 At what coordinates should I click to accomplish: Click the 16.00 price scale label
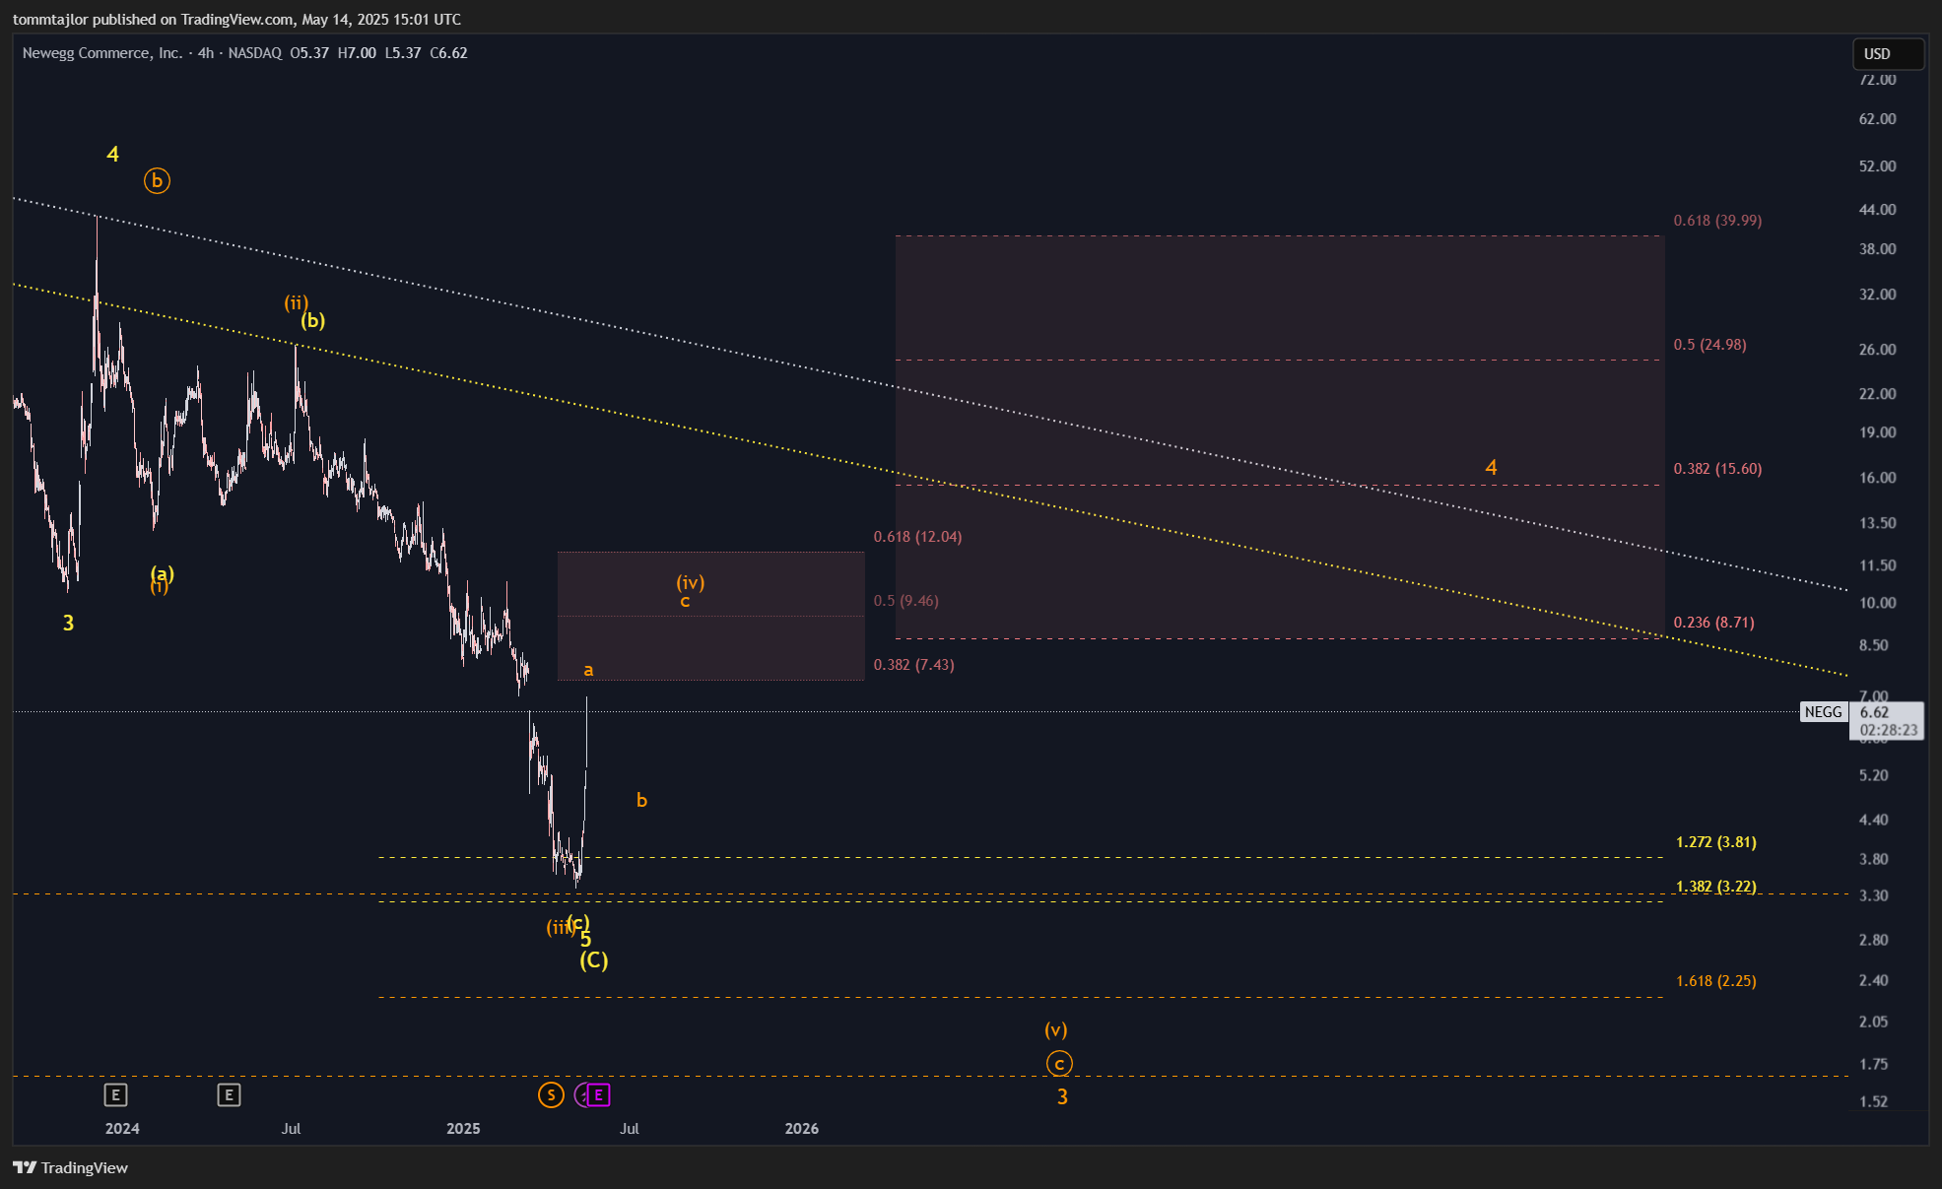[x=1878, y=478]
